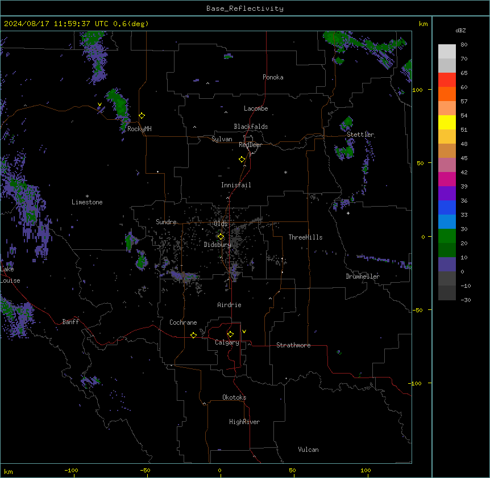Click the Stettler city label
Viewport: 490px width, 478px height.
click(x=360, y=135)
